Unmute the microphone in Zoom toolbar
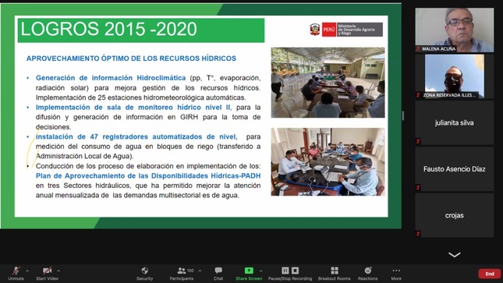This screenshot has width=503, height=283. [x=16, y=274]
